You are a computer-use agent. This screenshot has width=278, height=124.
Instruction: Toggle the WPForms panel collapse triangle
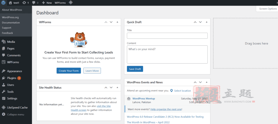pos(117,22)
